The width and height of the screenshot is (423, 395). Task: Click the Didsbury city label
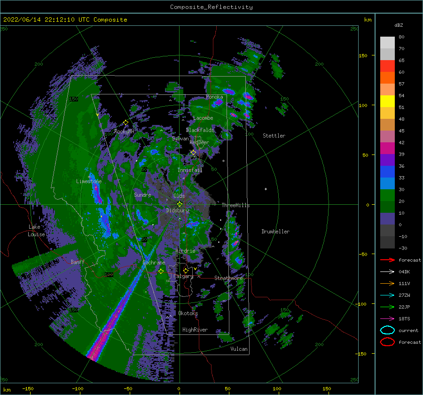(178, 210)
